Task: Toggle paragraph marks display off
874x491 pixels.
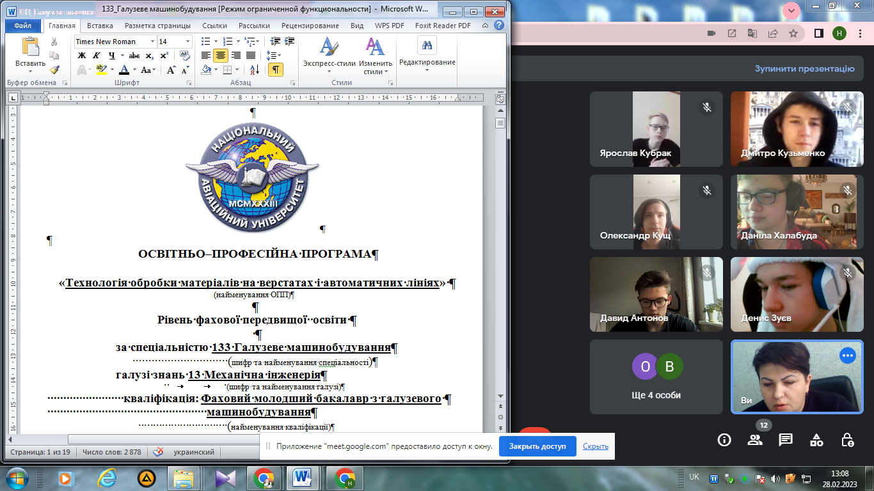Action: tap(275, 70)
